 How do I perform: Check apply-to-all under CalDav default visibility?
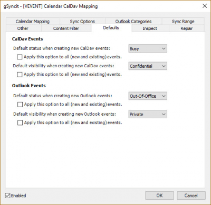pyautogui.click(x=20, y=75)
